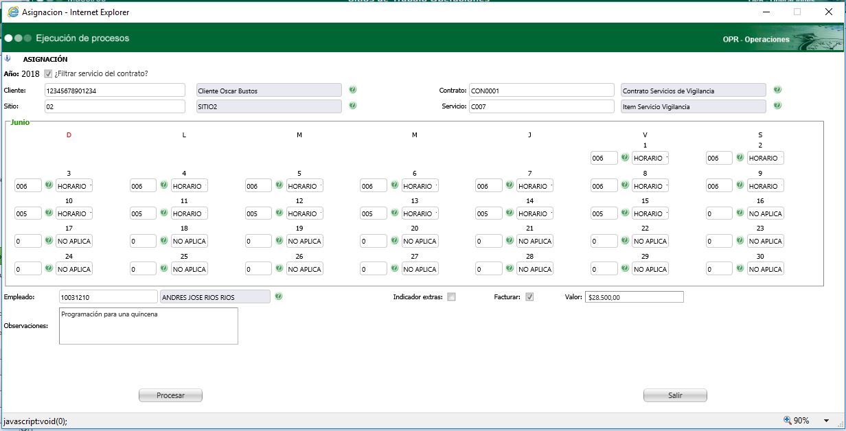Image resolution: width=846 pixels, height=431 pixels.
Task: Click the day 6 HORARIO description field
Action: coord(420,186)
